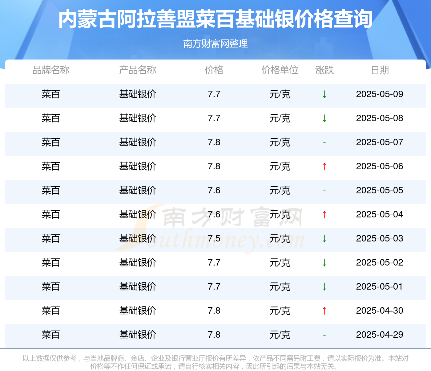Click 菜百 brand in 2025-05-05 row
The image size is (431, 371).
[x=51, y=190]
